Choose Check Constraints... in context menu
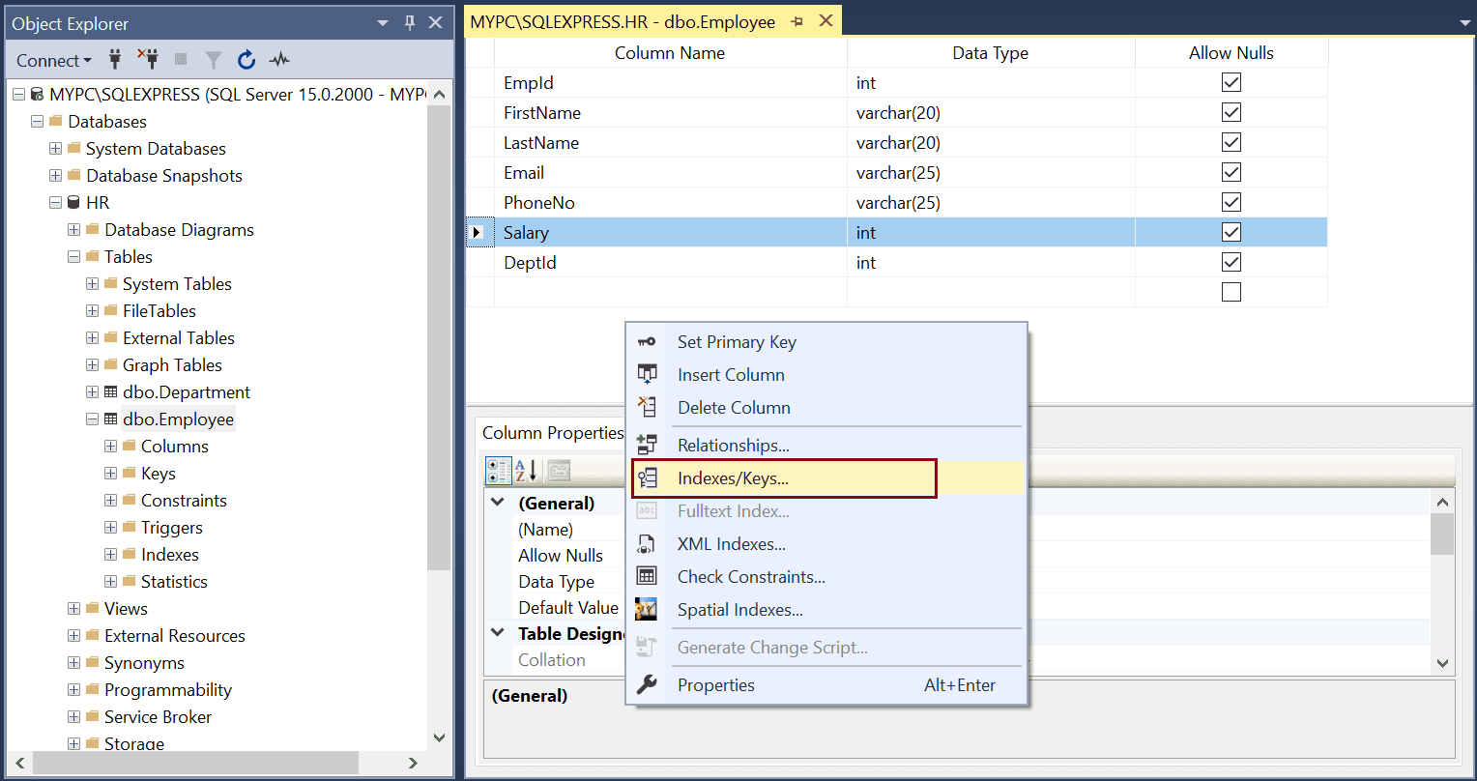The image size is (1477, 781). (751, 577)
